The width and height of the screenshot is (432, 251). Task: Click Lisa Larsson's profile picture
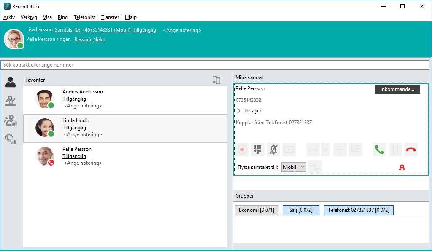point(13,39)
